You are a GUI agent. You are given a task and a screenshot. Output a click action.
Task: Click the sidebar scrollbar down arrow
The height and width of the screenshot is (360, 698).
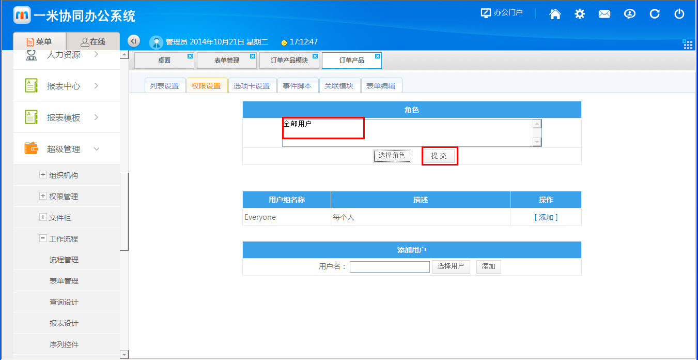[124, 354]
